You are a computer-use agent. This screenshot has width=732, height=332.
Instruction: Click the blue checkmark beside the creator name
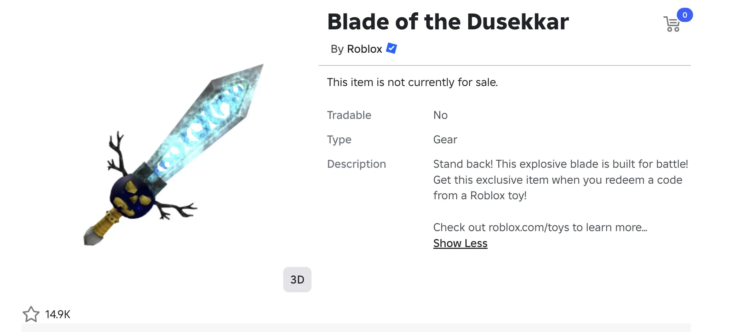click(x=391, y=48)
